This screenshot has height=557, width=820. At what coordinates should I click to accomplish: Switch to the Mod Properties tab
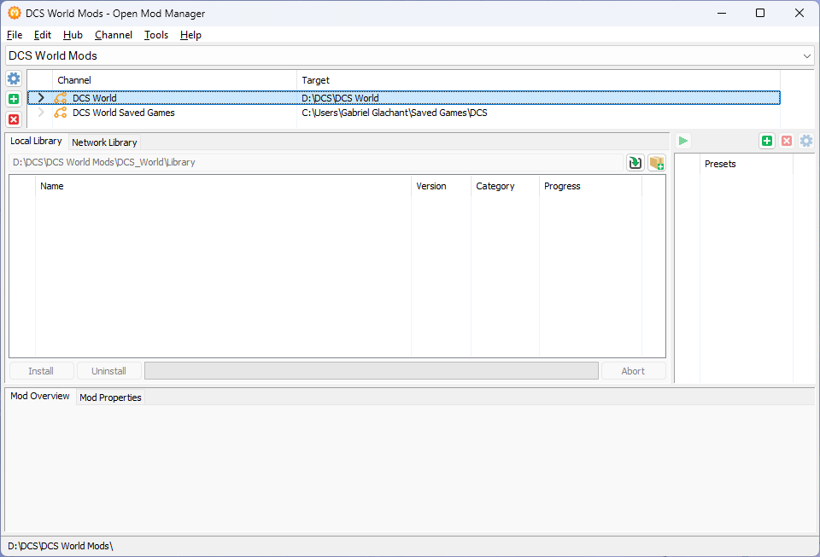pyautogui.click(x=110, y=397)
